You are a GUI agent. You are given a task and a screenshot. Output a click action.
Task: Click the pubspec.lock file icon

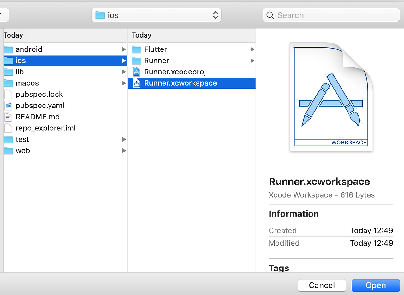click(8, 95)
